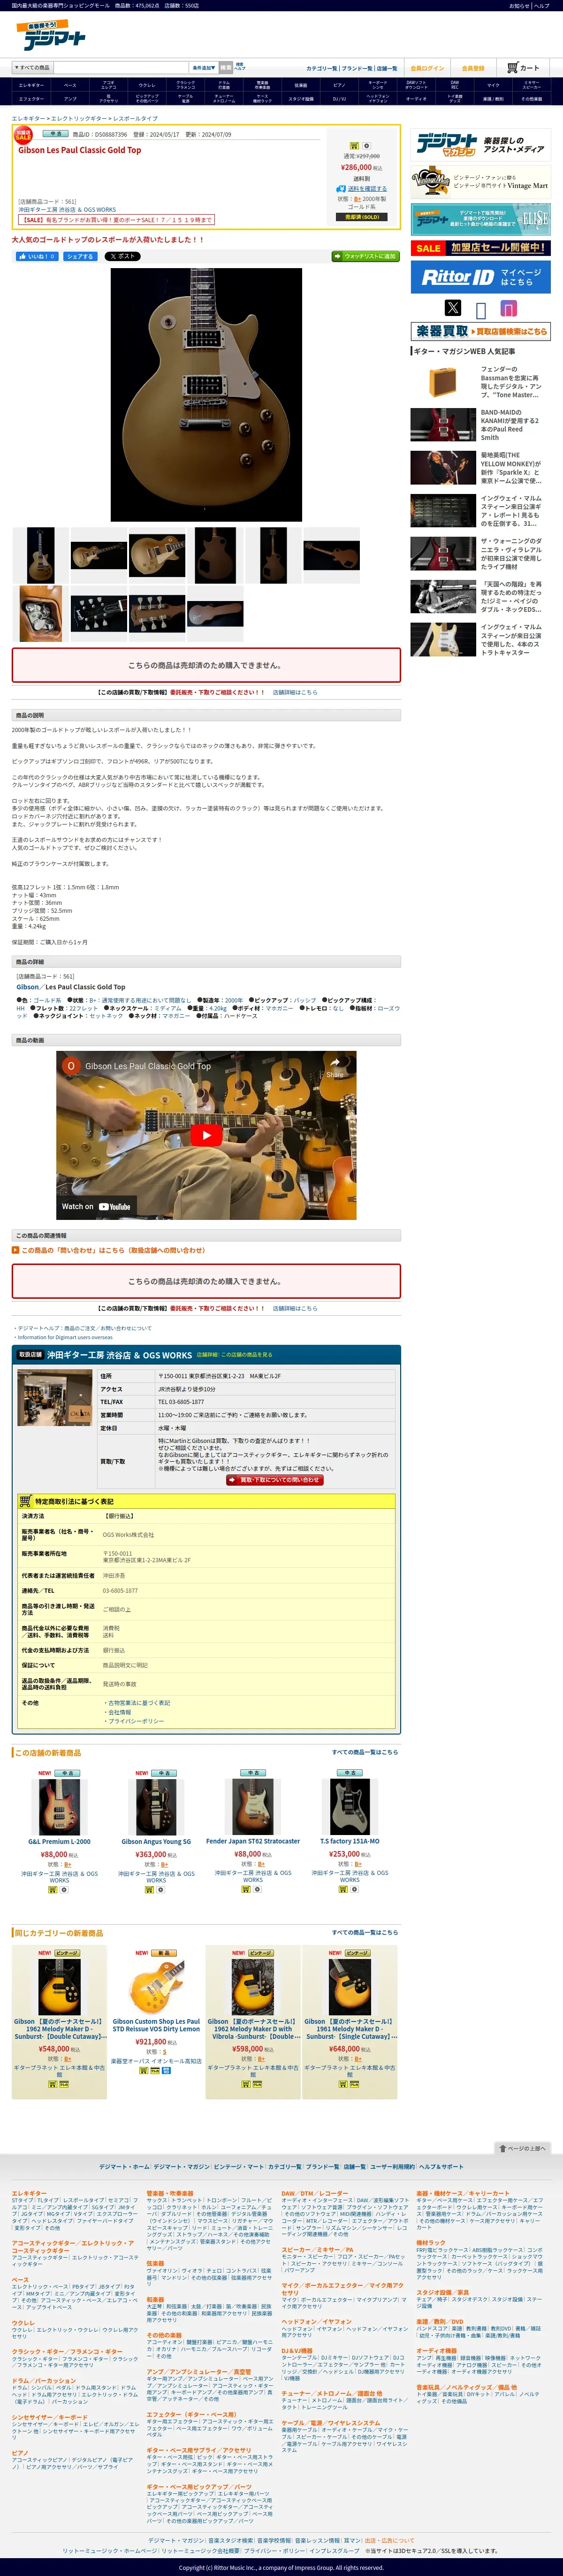
Task: Click the 楽器買取 店舗検索 banner
Action: pos(480,331)
